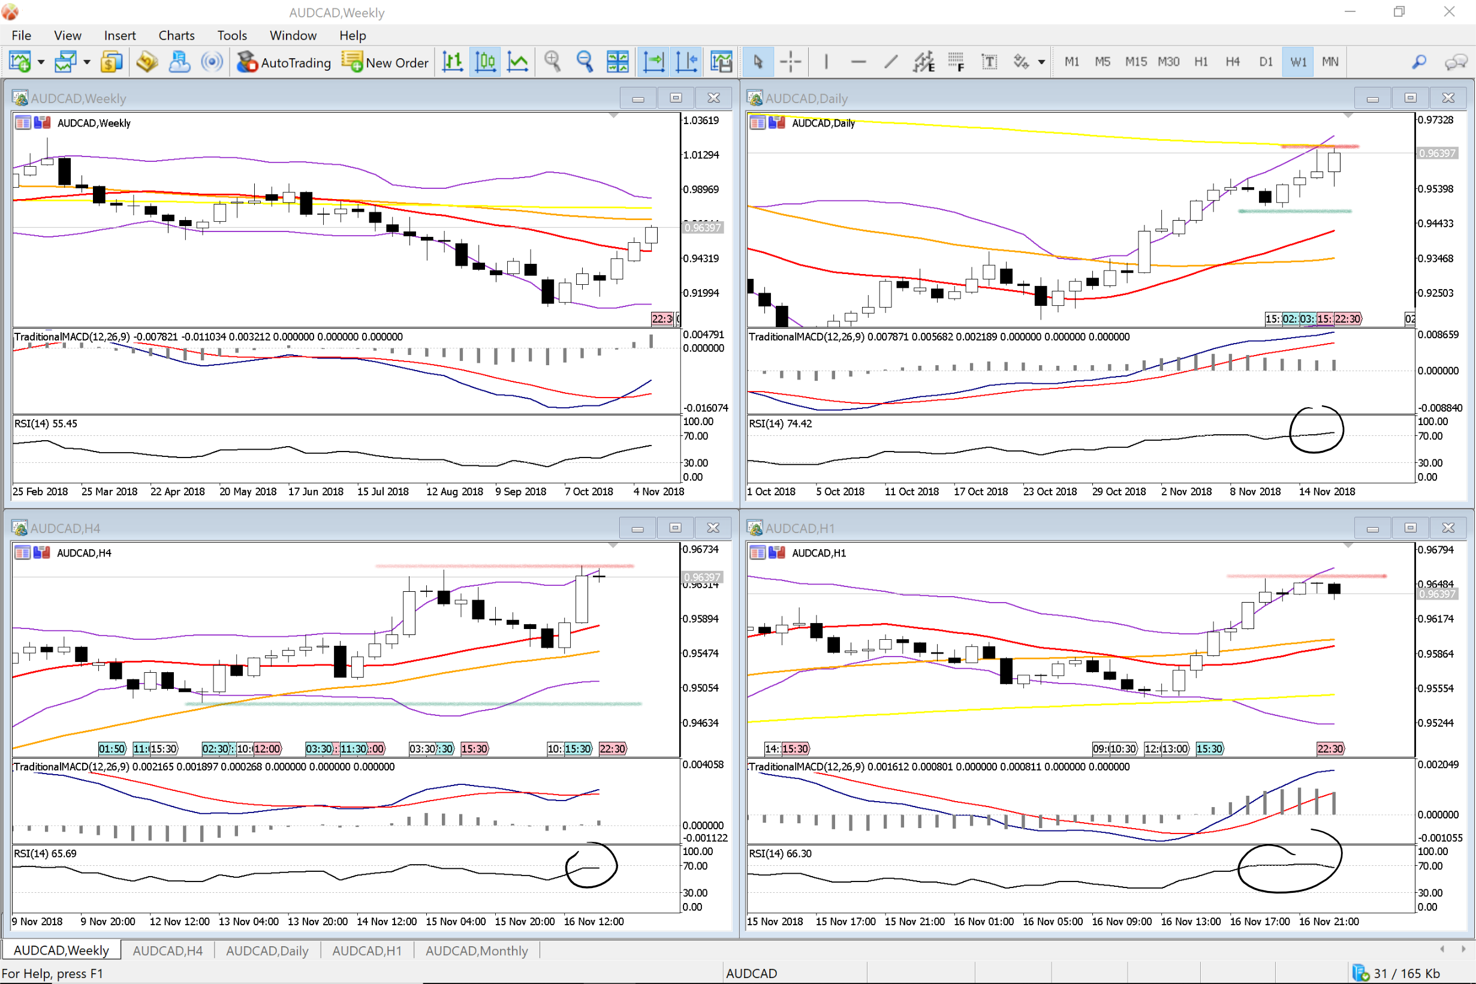
Task: Click the zoom in magnifier icon
Action: (x=552, y=62)
